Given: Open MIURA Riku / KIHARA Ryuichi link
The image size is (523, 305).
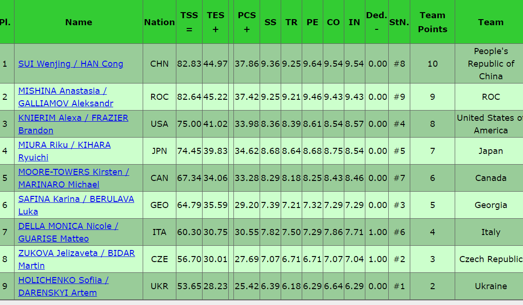Looking at the screenshot, I should coord(65,145).
